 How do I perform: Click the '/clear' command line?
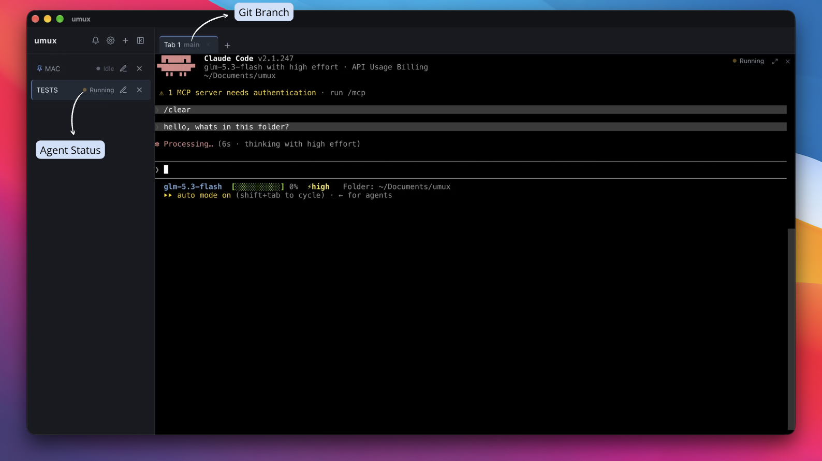[471, 110]
